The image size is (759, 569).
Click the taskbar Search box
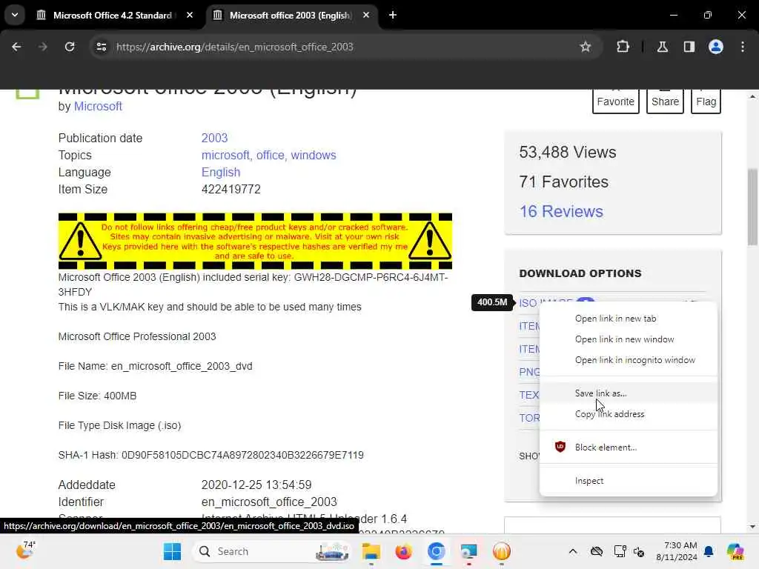[272, 551]
